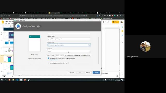
Task: Open folder browser in Save location field
Action: tap(89, 45)
